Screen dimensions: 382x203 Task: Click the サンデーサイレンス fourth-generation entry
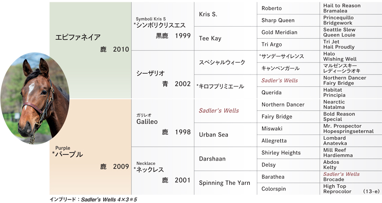[x=282, y=56]
